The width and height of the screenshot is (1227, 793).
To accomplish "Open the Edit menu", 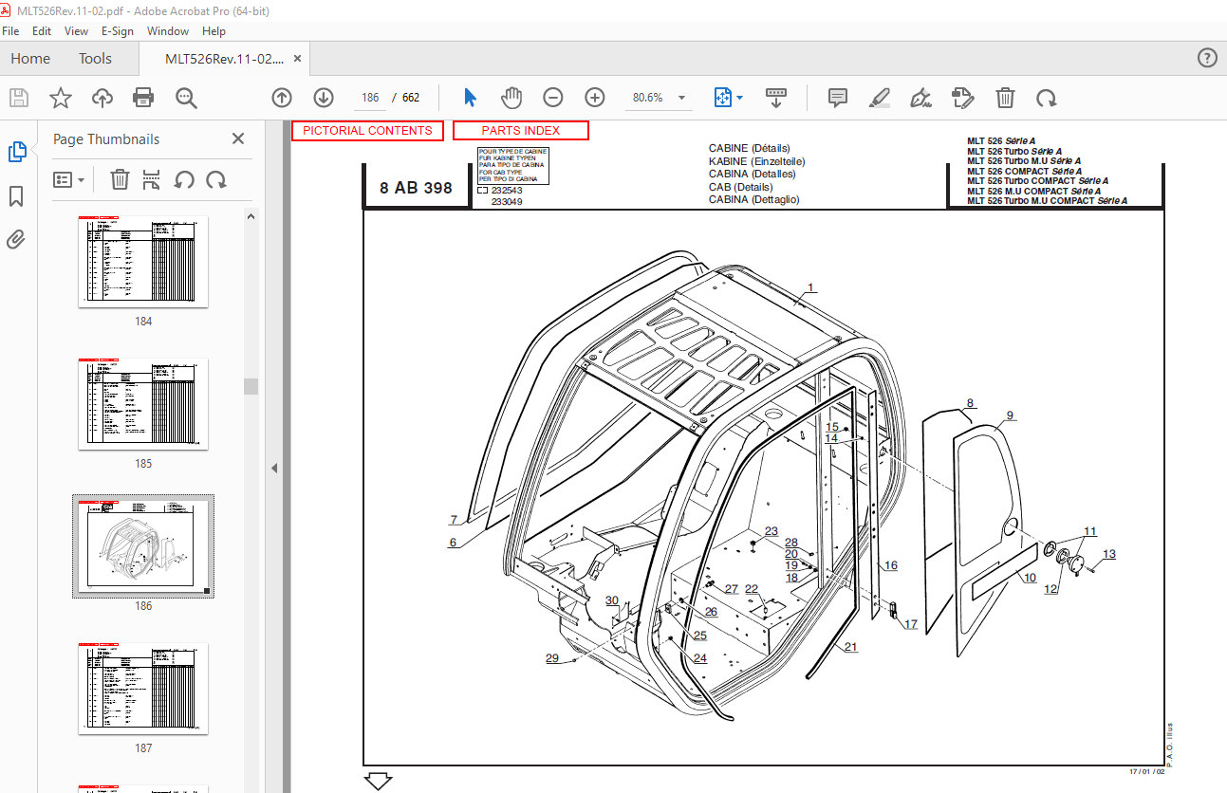I will click(42, 31).
